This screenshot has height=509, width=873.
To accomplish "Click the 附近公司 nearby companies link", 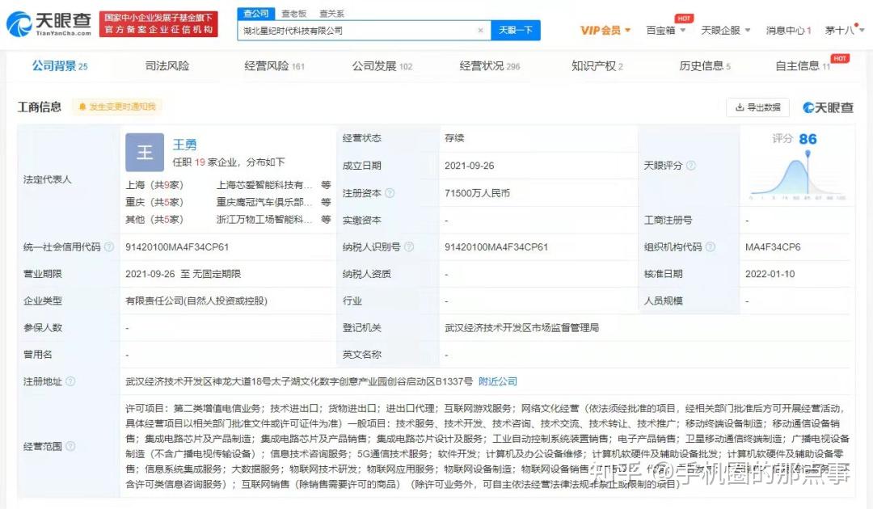I will 498,381.
